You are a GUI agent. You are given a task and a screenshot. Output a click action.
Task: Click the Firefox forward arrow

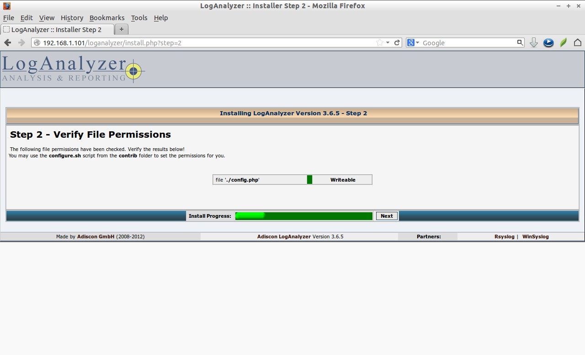tap(21, 43)
